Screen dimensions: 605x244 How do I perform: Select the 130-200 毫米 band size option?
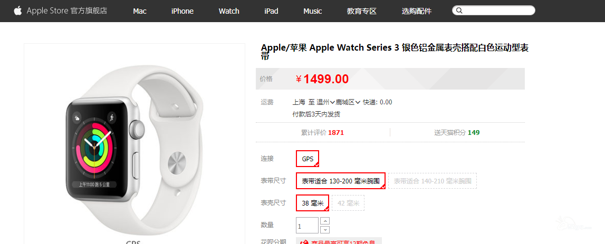click(341, 180)
